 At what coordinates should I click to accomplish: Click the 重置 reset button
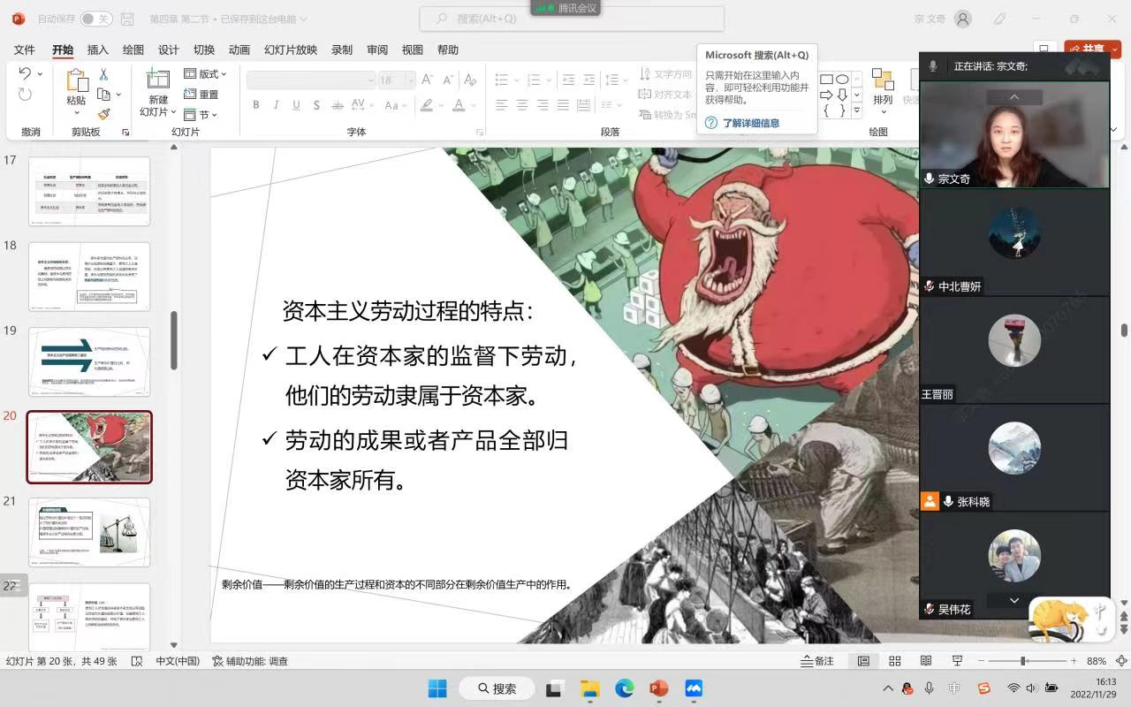[x=201, y=95]
